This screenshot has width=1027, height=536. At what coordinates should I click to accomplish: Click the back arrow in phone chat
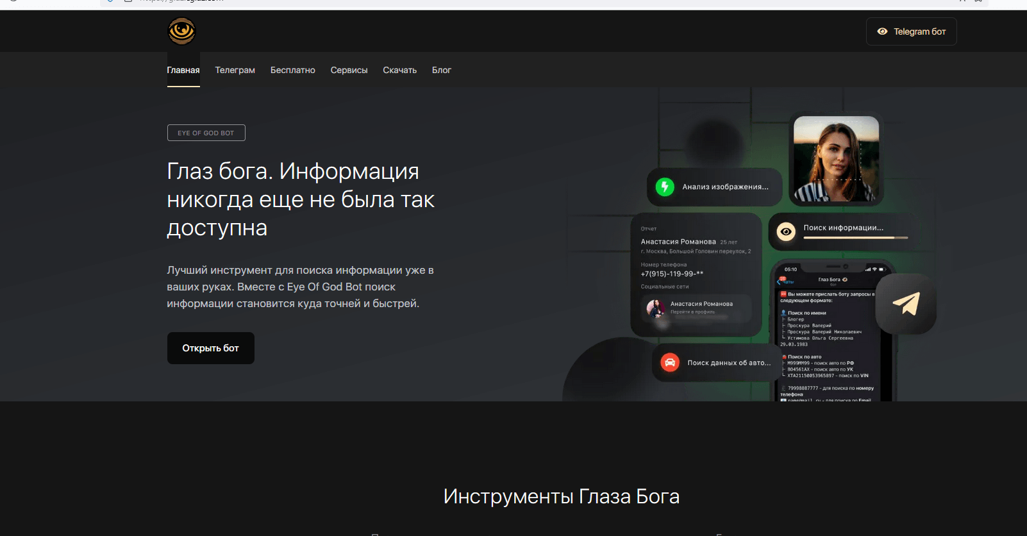pyautogui.click(x=779, y=281)
